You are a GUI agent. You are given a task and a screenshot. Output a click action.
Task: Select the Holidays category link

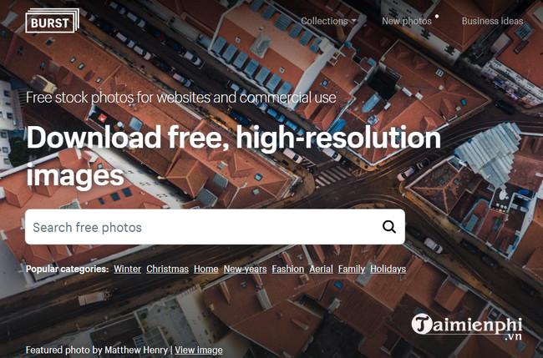388,269
